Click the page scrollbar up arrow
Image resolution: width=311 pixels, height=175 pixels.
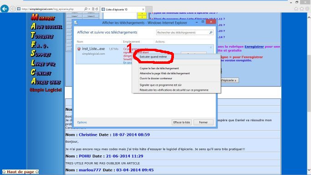[309, 17]
